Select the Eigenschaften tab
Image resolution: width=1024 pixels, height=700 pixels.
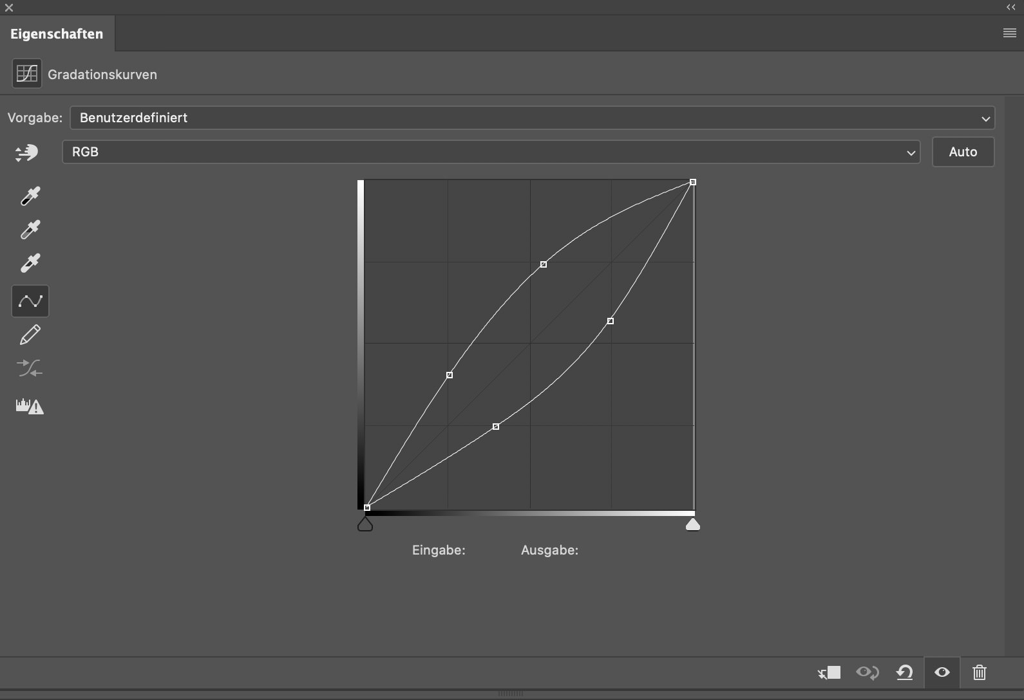(57, 34)
